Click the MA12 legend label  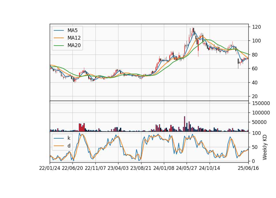(x=74, y=38)
